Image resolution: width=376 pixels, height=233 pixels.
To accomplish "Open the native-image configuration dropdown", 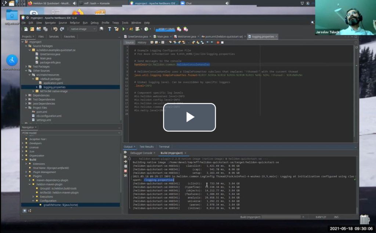I will [x=83, y=29].
